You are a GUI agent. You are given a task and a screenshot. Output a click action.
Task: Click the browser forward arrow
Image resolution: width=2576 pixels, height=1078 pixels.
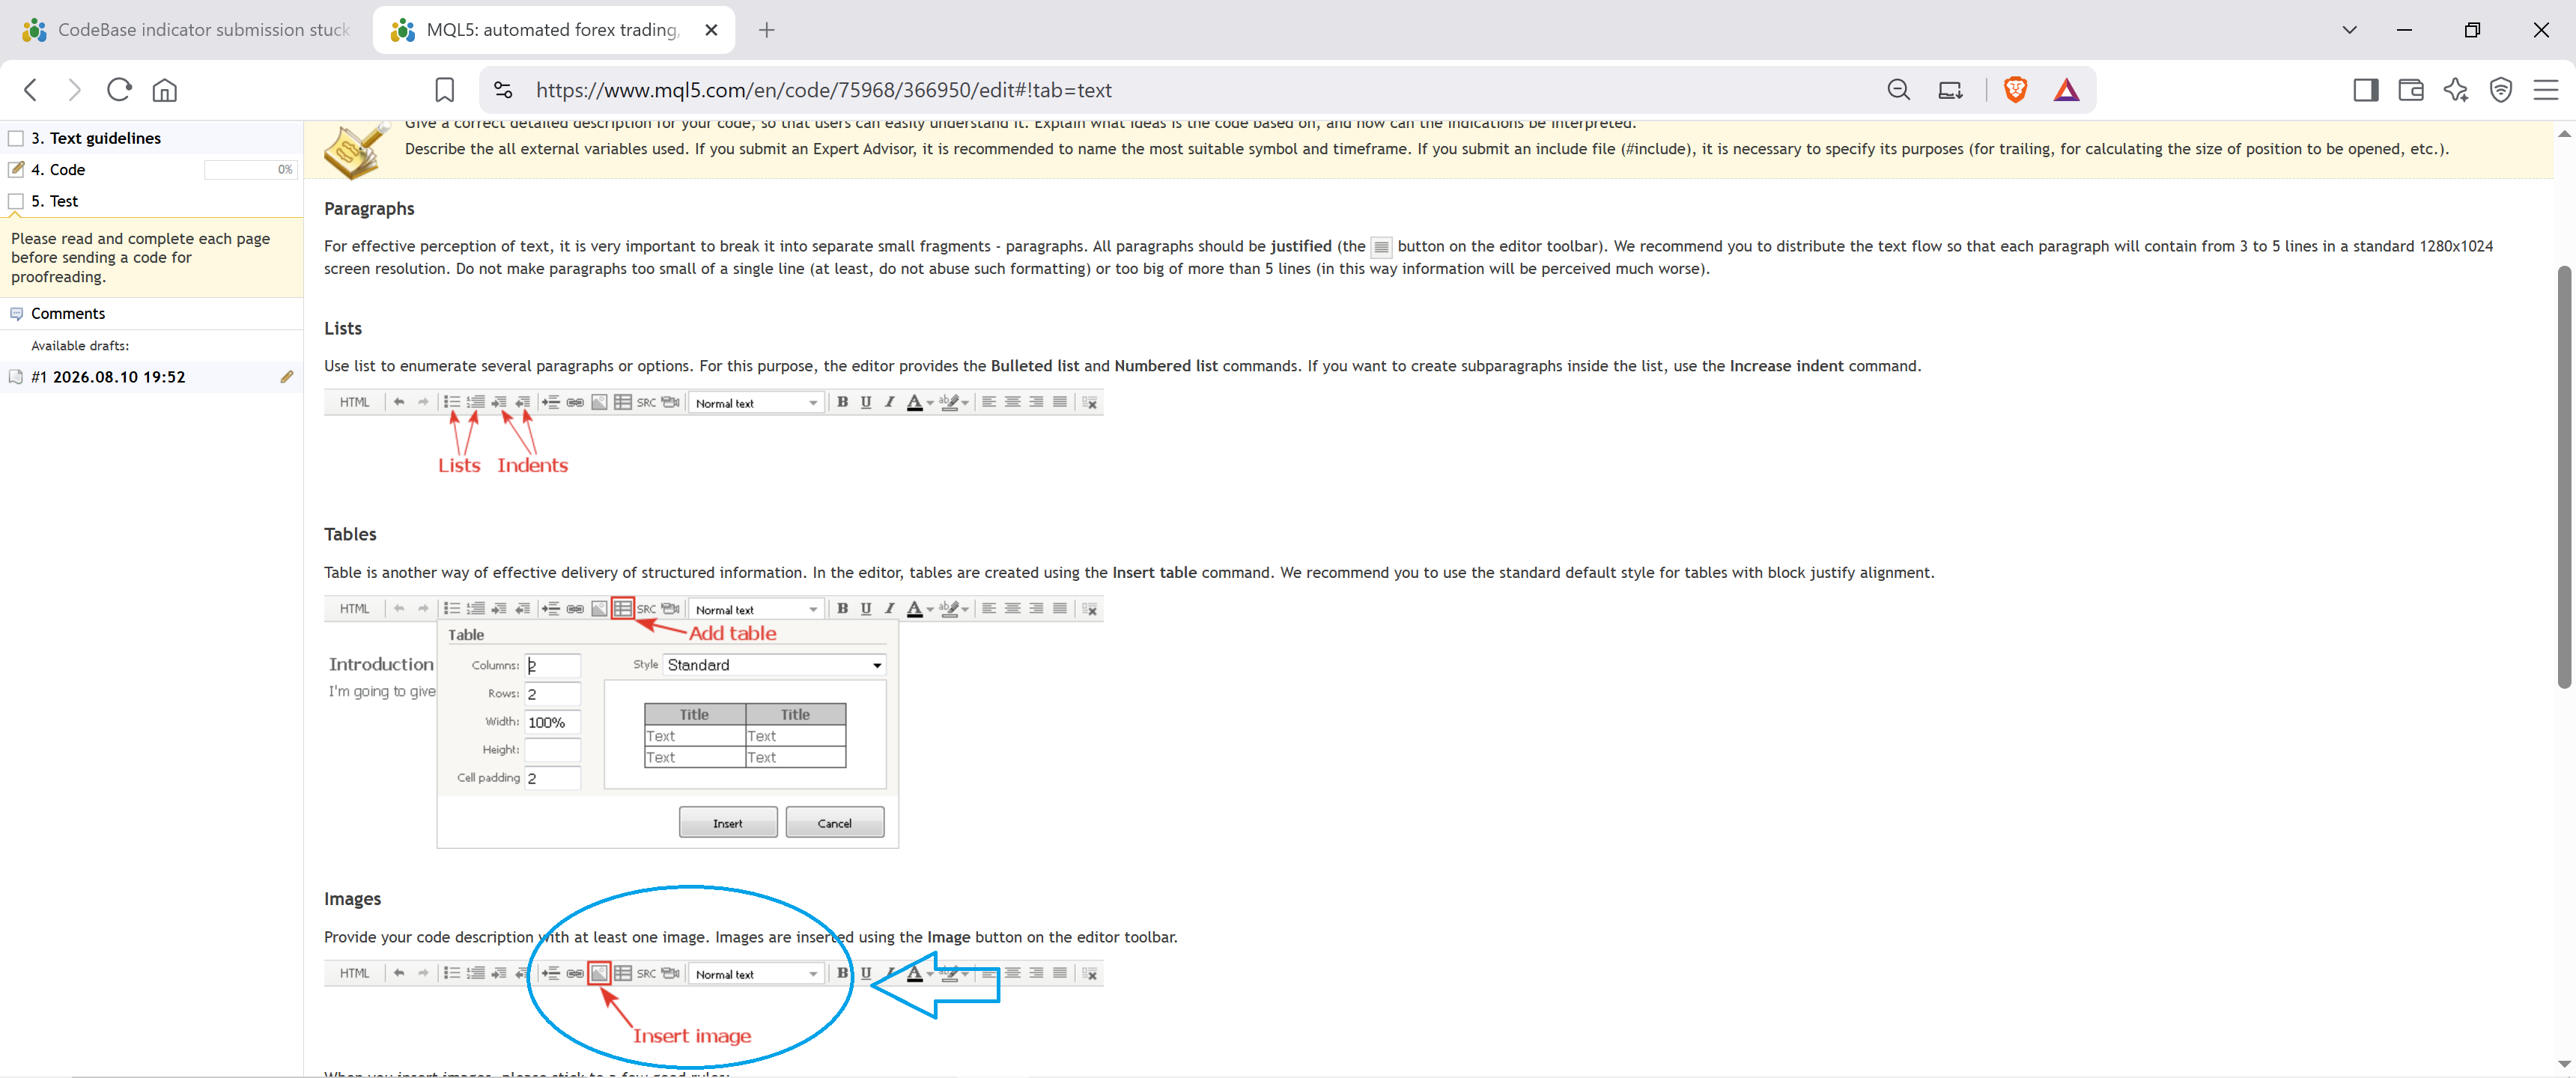tap(74, 90)
